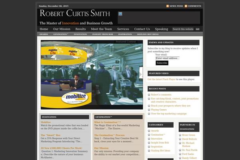This screenshot has height=160, width=240.
Task: Click star icon beside Awards category
Action: point(149,131)
